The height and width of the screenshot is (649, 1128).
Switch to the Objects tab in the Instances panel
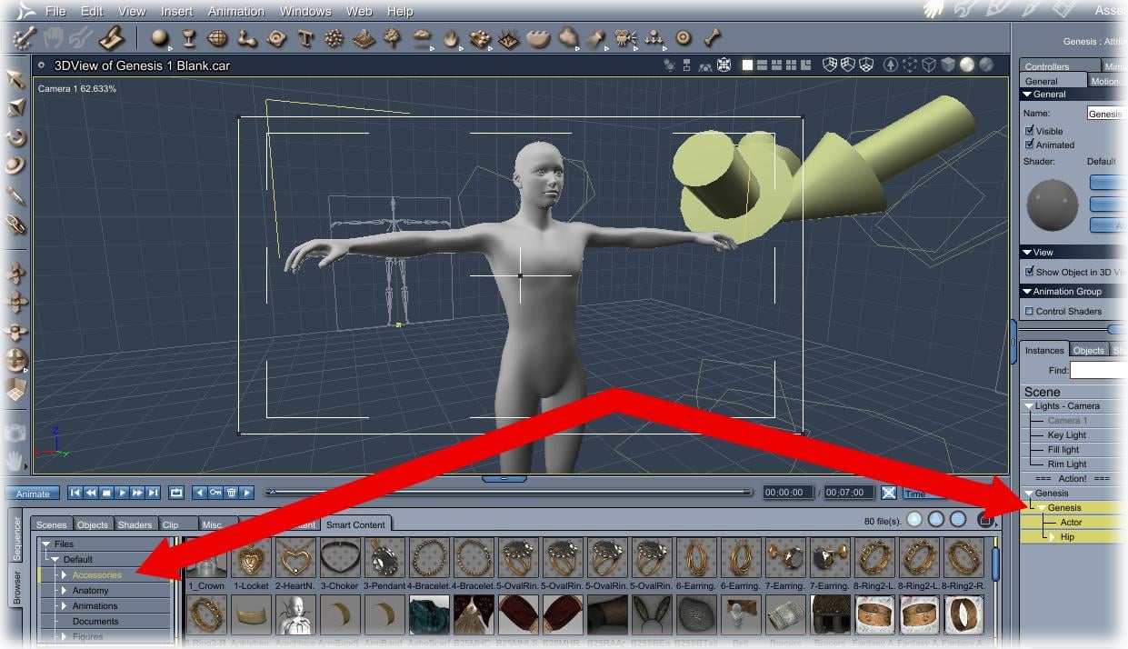(1088, 350)
